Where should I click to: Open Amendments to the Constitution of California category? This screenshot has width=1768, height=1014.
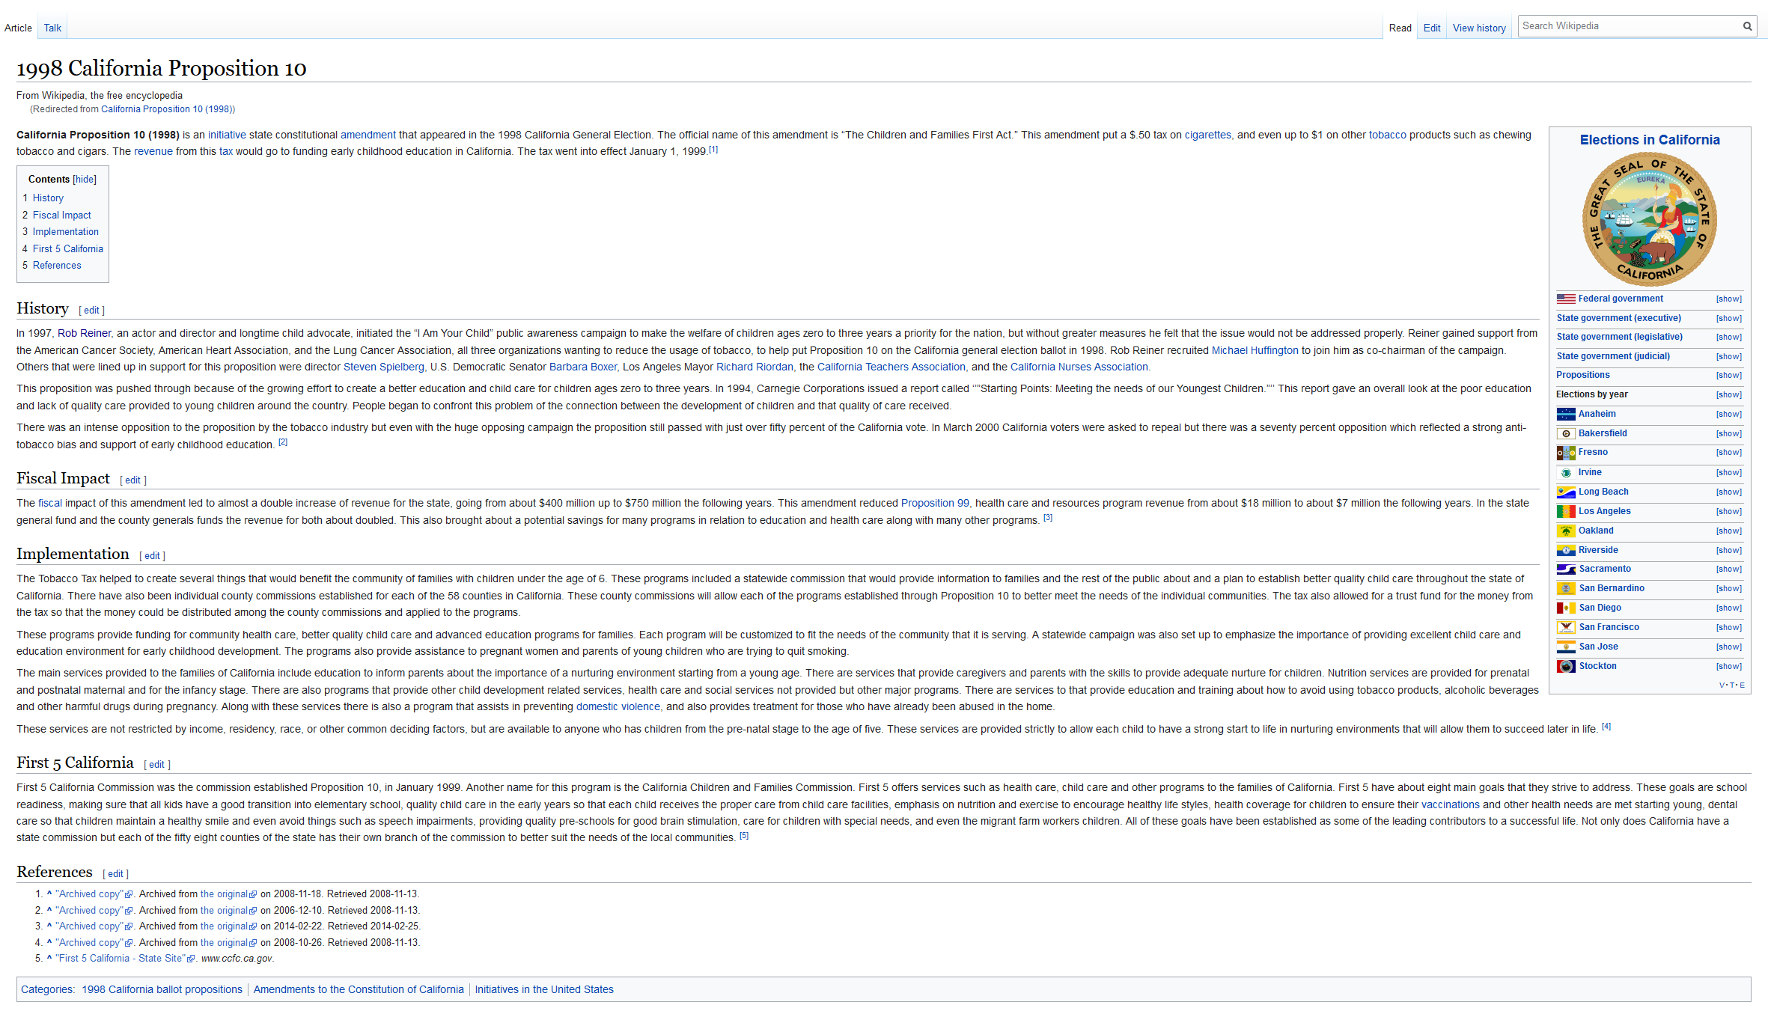coord(359,990)
